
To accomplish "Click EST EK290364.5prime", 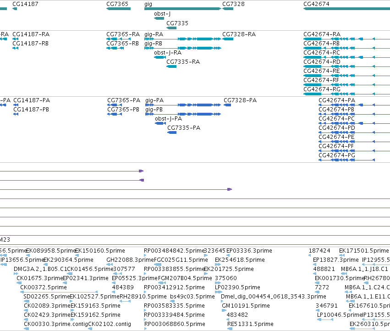I will [x=68, y=260].
